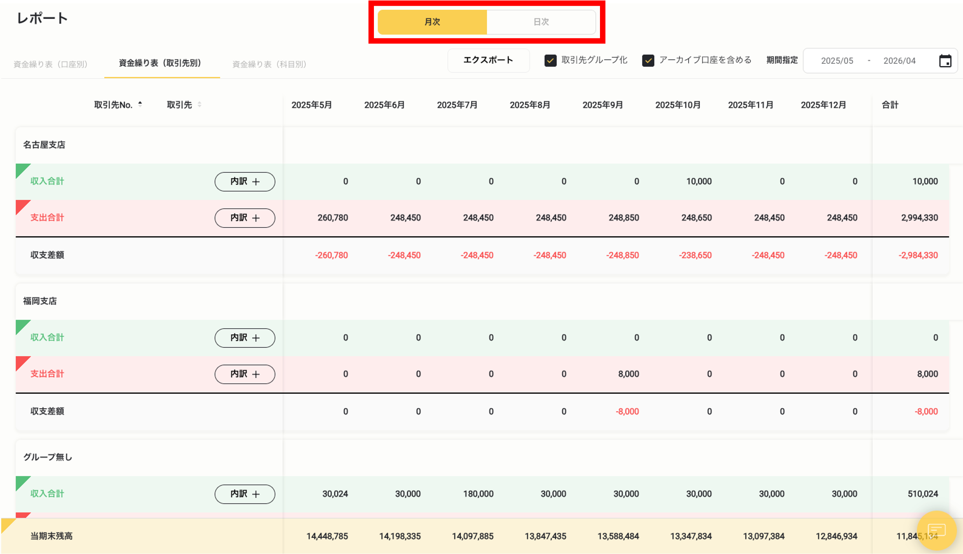Viewport: 963px width, 554px height.
Task: Expand グループ無し 収入合計 breakdown with 内訳 button
Action: [x=245, y=494]
